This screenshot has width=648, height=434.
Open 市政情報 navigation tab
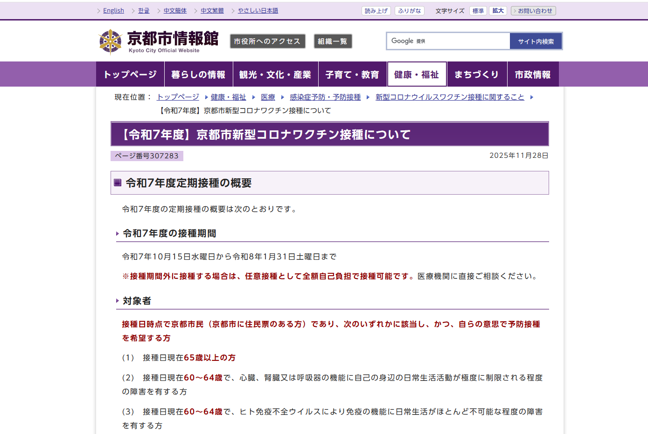533,75
